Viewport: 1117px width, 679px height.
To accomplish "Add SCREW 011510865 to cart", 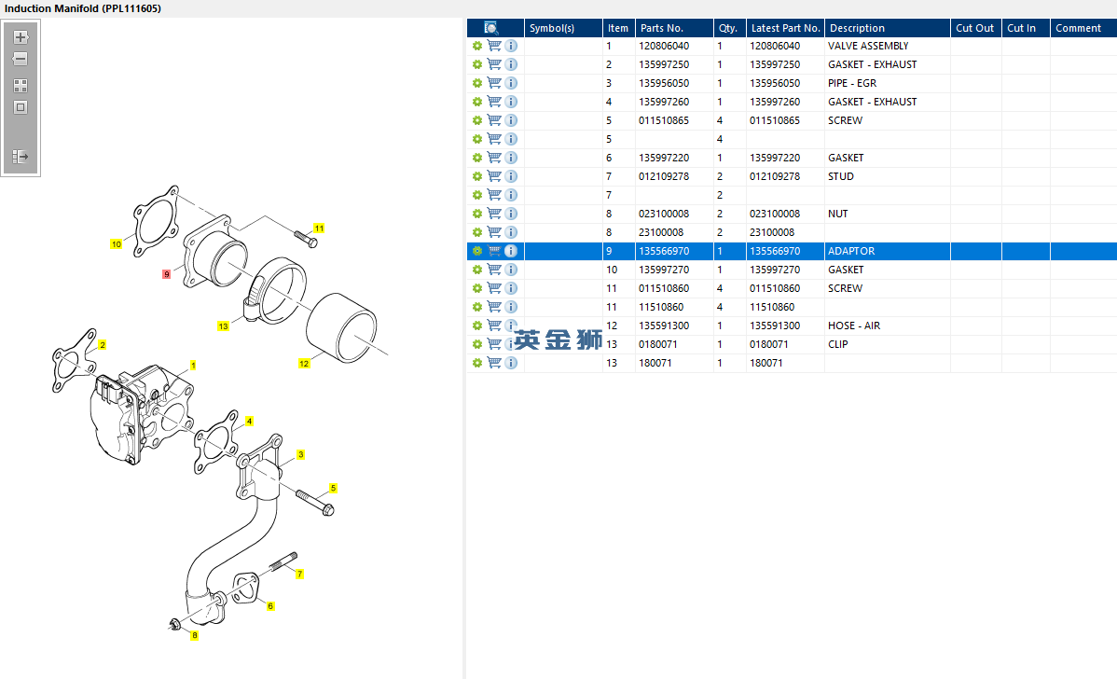I will [x=493, y=120].
